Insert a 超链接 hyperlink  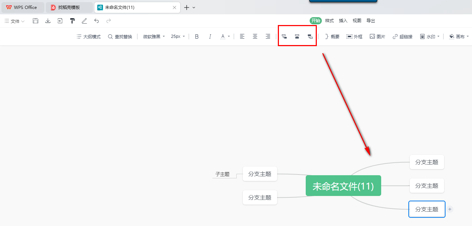(x=402, y=36)
